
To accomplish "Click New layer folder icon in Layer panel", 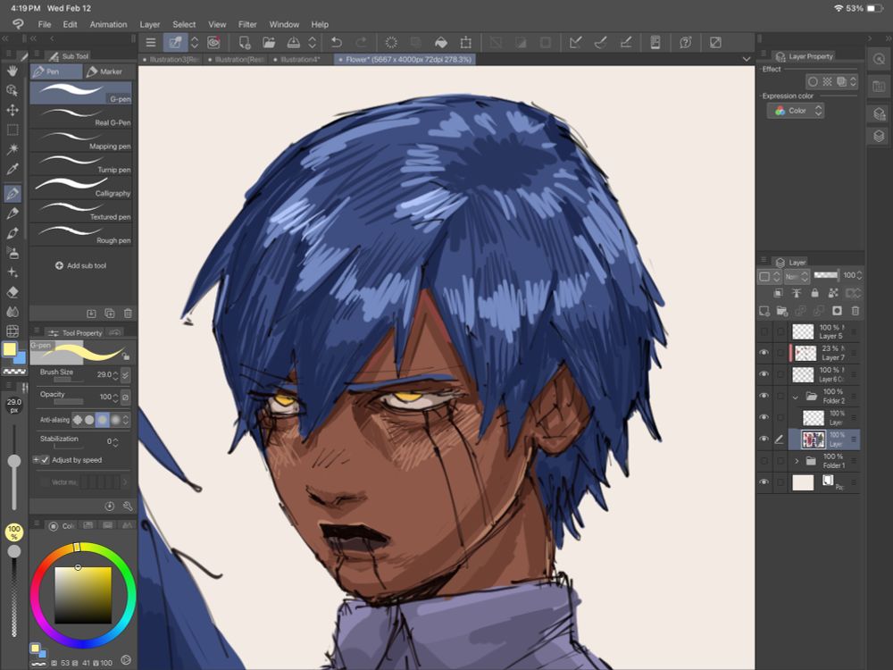I will point(782,311).
